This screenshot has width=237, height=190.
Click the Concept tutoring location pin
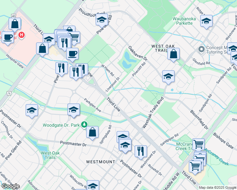201,49
